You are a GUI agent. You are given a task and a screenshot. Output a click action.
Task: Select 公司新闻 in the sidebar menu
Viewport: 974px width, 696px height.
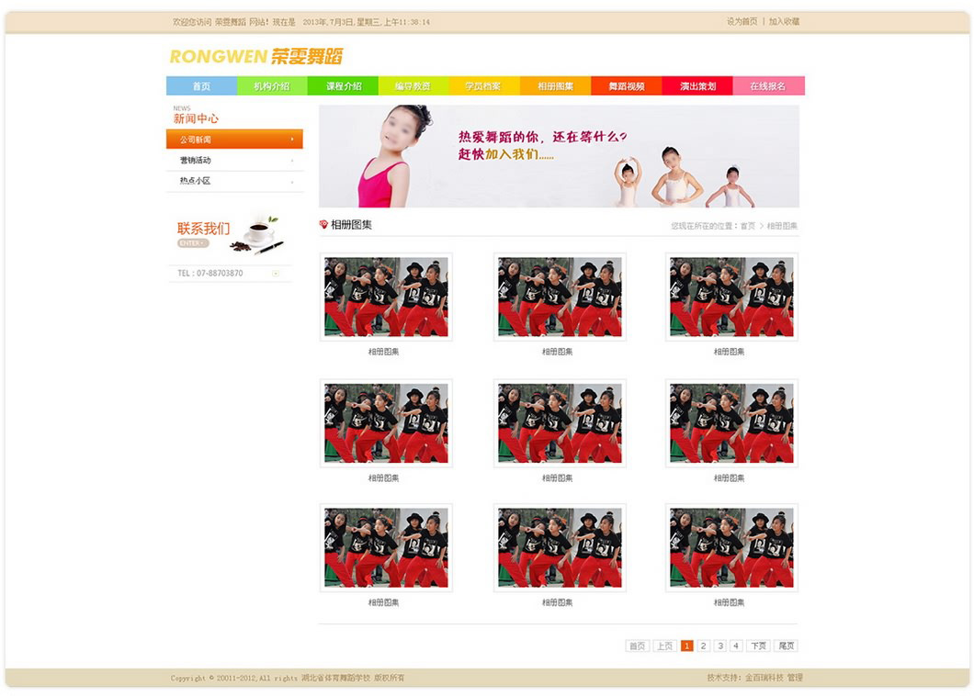(234, 139)
